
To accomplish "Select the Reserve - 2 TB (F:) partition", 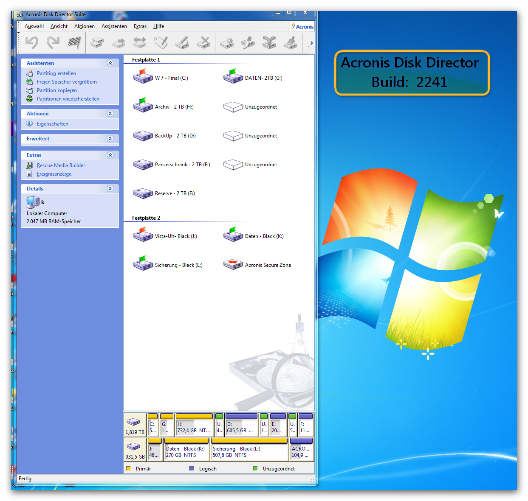I will pos(164,193).
